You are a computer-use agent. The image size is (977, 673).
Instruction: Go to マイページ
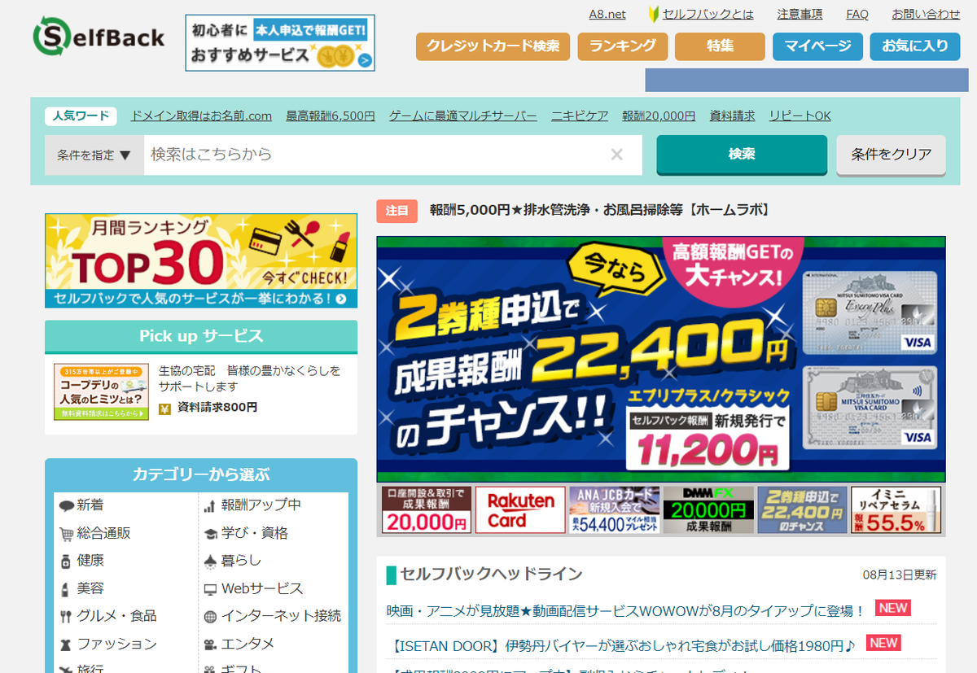817,46
